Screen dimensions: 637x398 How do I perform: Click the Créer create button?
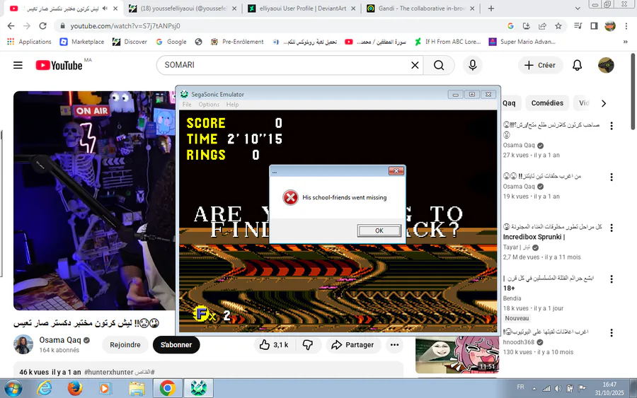click(x=540, y=65)
